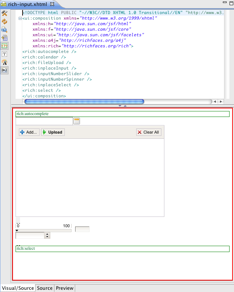Click the number slider track
Viewport: 234px width, 292px height.
44,231
